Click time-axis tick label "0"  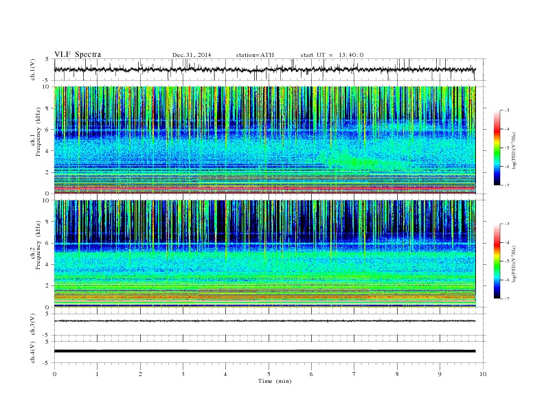54,374
